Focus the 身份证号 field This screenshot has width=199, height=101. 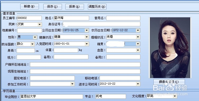coord(101,24)
